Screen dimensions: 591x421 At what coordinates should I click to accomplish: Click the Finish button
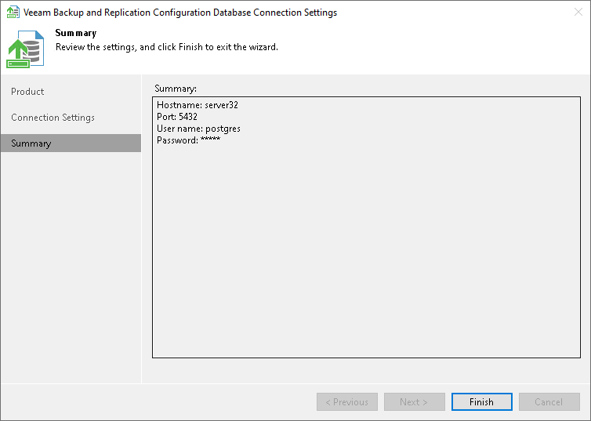[482, 401]
